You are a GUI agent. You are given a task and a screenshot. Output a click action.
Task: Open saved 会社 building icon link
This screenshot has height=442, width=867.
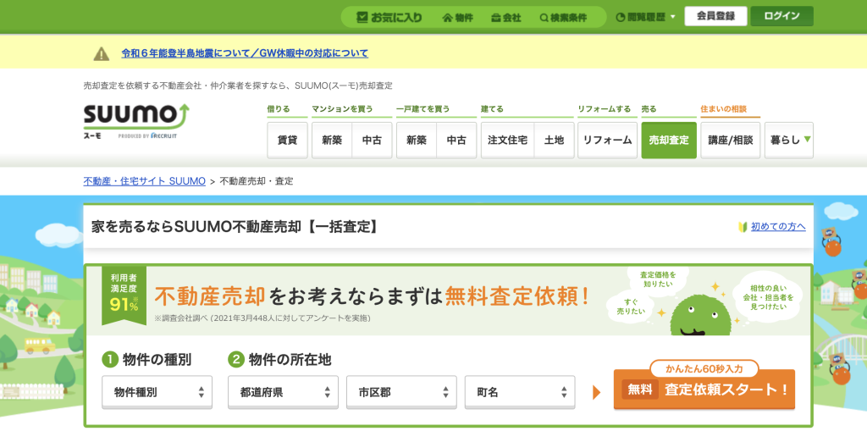506,18
